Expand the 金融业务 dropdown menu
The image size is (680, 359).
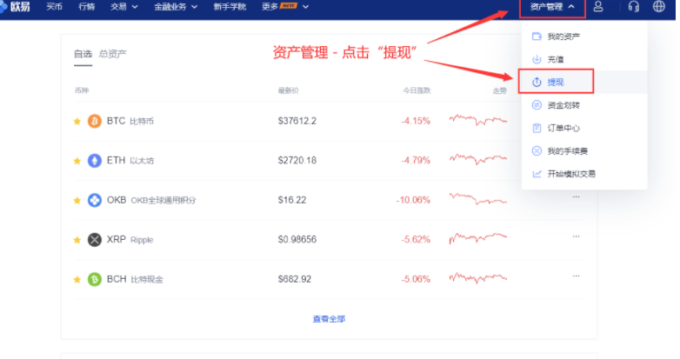click(176, 7)
